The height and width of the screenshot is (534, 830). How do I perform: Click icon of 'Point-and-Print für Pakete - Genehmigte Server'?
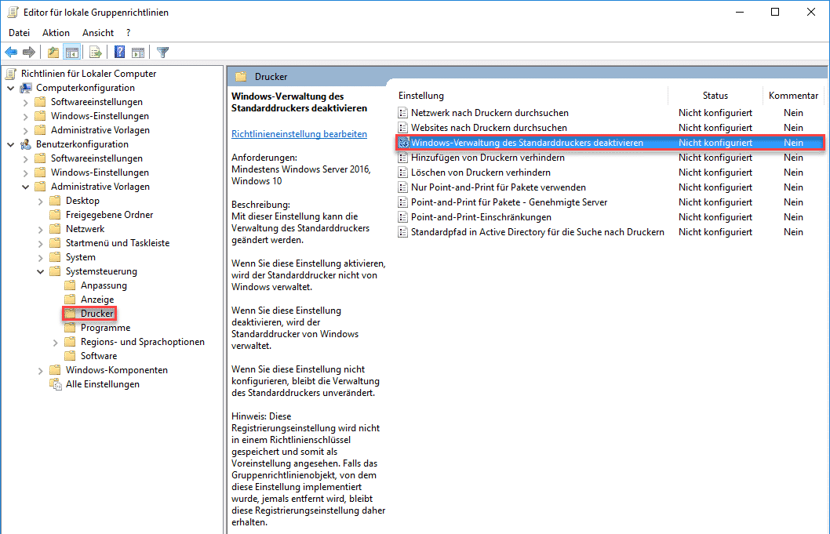pyautogui.click(x=402, y=202)
